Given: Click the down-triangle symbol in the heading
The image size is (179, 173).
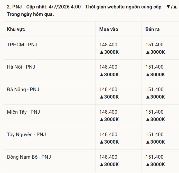Looking at the screenshot, I should pyautogui.click(x=168, y=7).
